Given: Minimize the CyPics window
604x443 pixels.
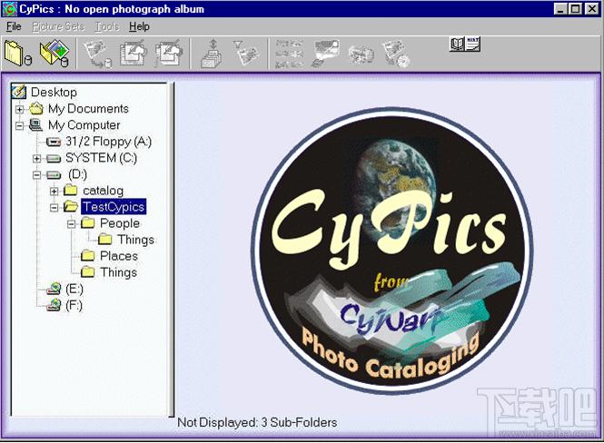Looking at the screenshot, I should pos(560,9).
